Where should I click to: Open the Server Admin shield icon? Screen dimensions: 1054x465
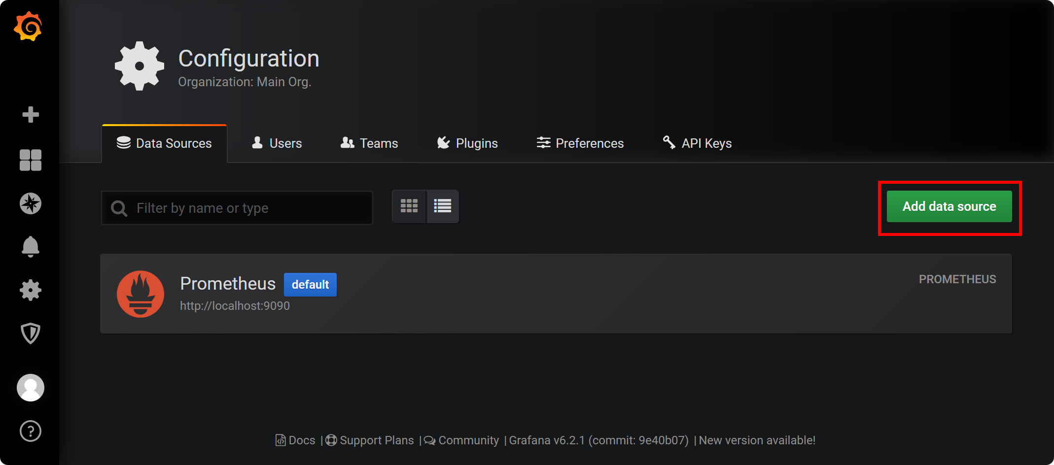(x=31, y=333)
